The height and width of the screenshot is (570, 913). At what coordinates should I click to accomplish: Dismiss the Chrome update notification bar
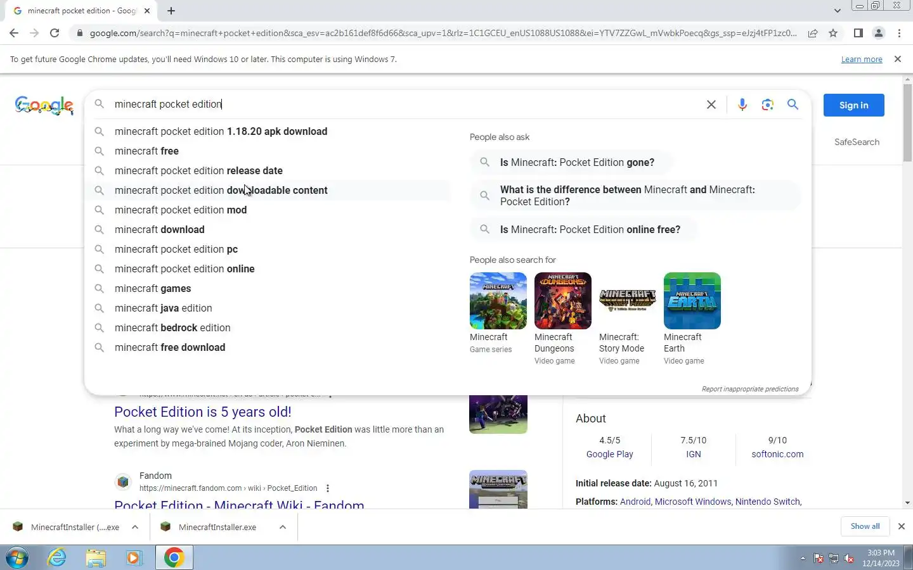coord(897,59)
